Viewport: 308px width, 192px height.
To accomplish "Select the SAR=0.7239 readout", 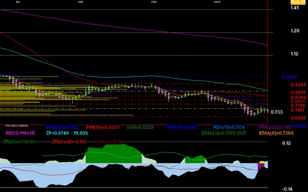I will click(140, 127).
